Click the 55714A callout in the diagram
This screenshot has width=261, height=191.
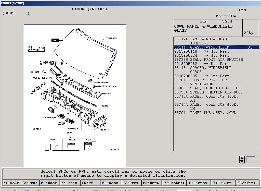point(105,130)
